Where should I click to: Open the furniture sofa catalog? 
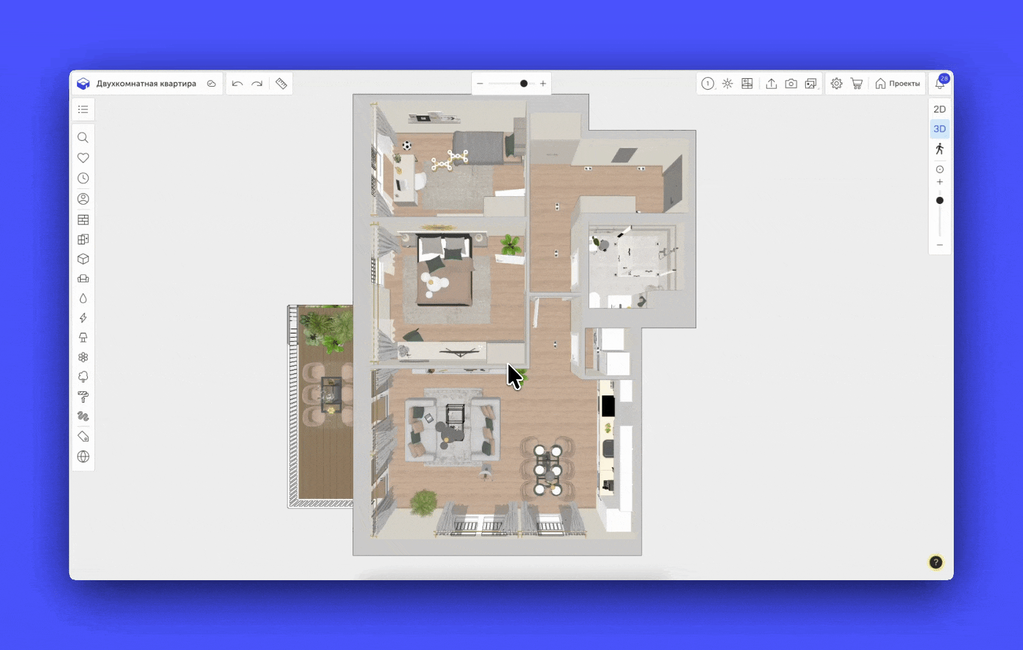(83, 279)
